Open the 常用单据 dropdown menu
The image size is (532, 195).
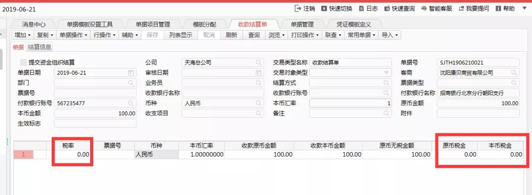[362, 35]
